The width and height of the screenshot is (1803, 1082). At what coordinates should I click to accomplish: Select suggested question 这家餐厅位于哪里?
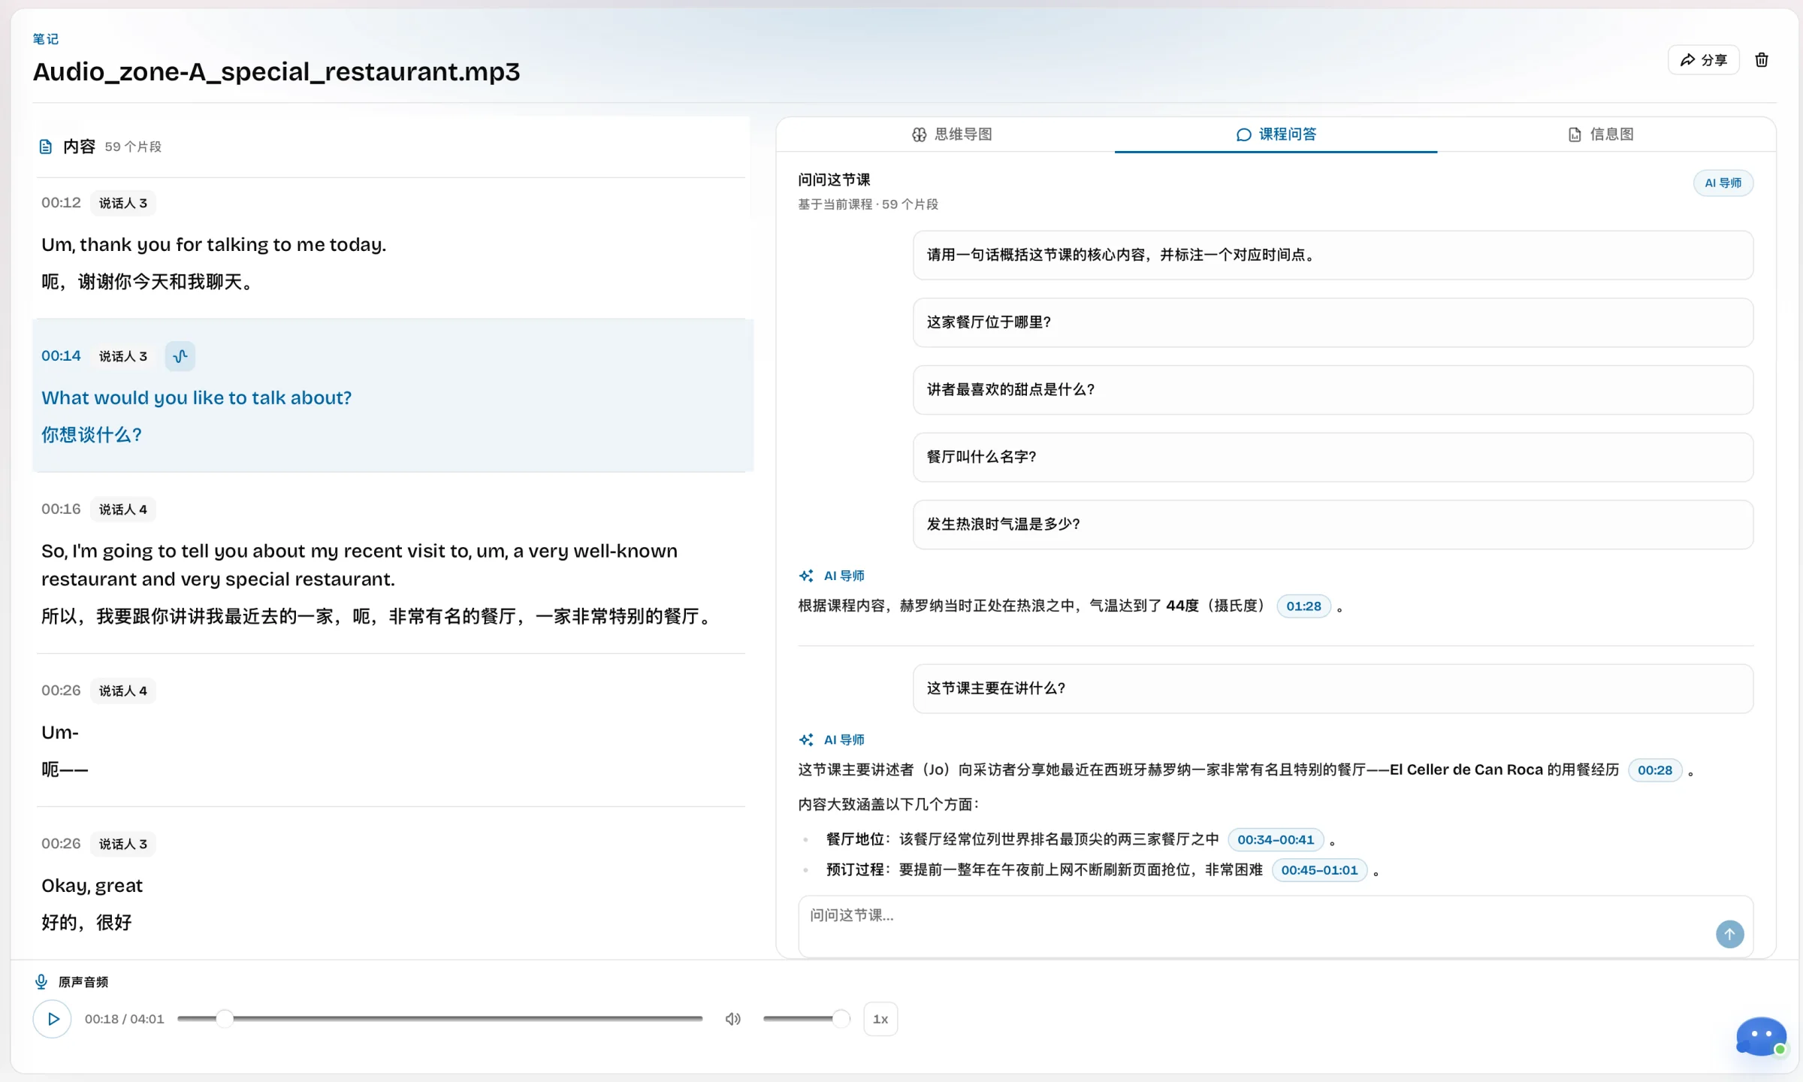tap(1333, 322)
